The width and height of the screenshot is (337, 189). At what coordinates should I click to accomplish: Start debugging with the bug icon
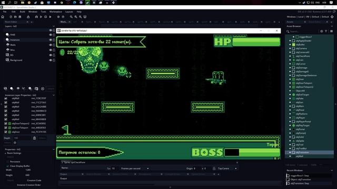pos(36,17)
